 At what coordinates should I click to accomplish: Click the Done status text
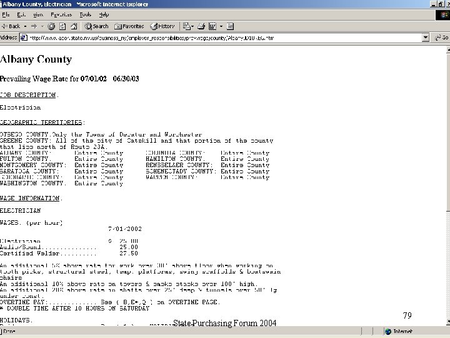[x=9, y=332]
